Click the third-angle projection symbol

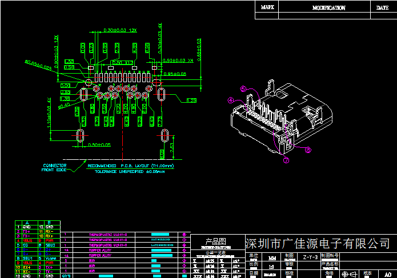[x=350, y=274]
